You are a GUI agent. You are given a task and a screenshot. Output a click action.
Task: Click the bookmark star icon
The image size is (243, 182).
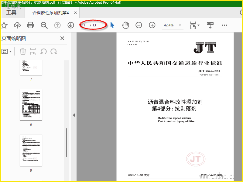[x=4, y=25]
